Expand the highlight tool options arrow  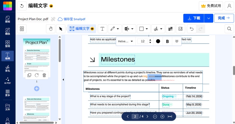[x=132, y=29]
